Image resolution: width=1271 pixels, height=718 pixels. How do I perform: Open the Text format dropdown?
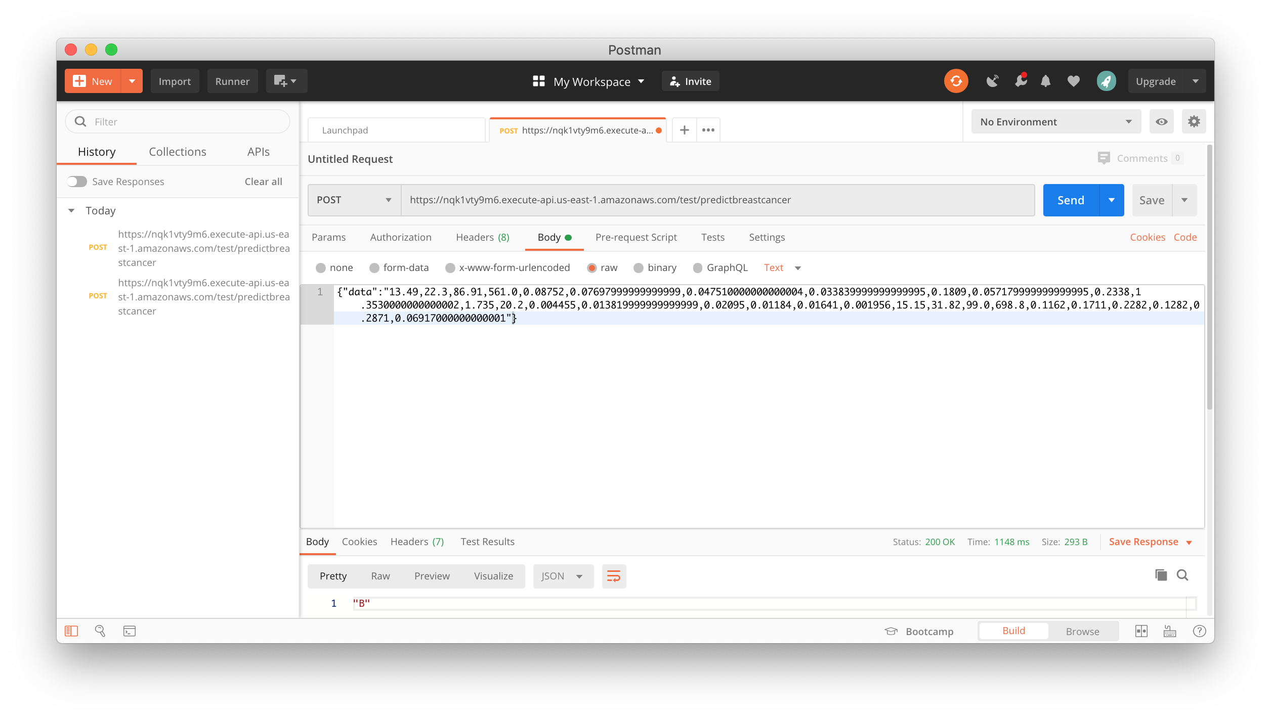782,268
